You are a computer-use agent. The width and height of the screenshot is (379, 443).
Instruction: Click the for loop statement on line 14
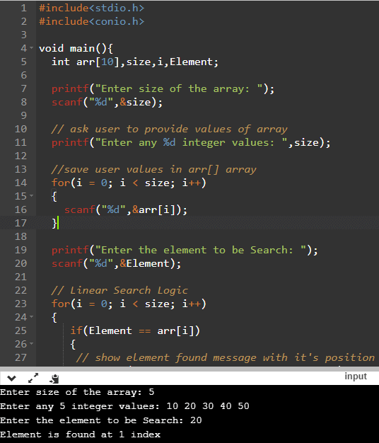pyautogui.click(x=129, y=183)
